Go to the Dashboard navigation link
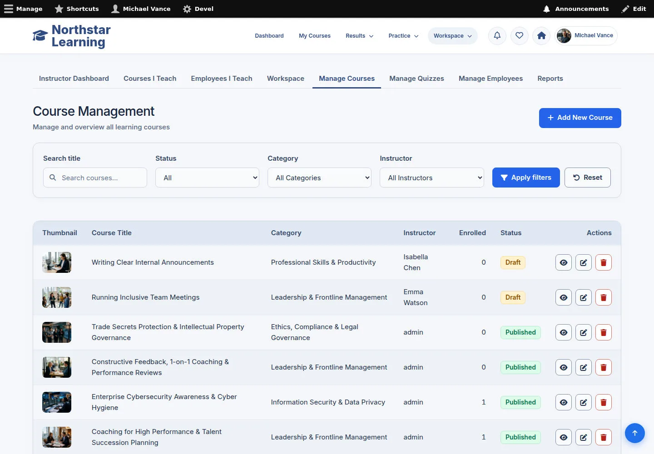 click(269, 36)
